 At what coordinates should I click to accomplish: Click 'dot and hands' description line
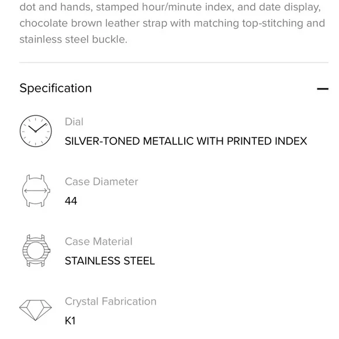click(x=170, y=7)
